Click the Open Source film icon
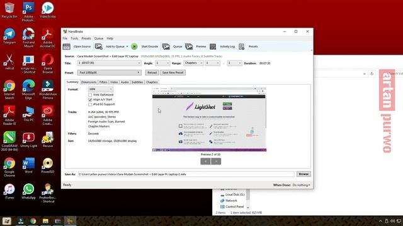403x226 pixels. coord(67,46)
